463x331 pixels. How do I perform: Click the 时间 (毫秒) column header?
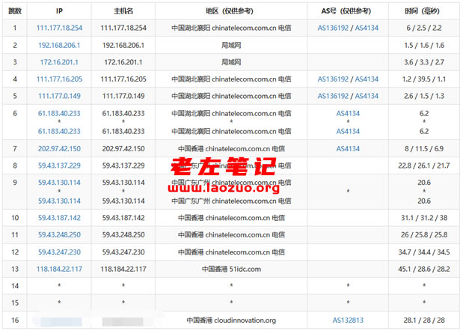424,11
